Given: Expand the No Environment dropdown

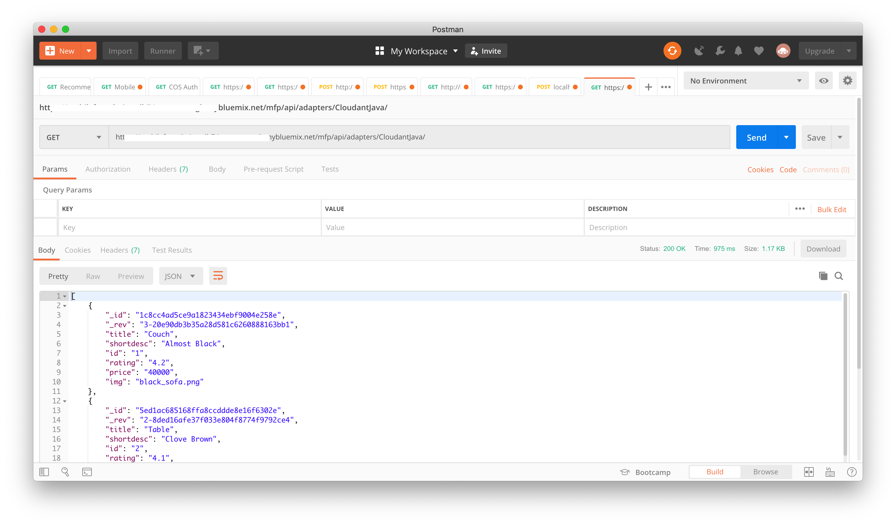Looking at the screenshot, I should coord(745,81).
